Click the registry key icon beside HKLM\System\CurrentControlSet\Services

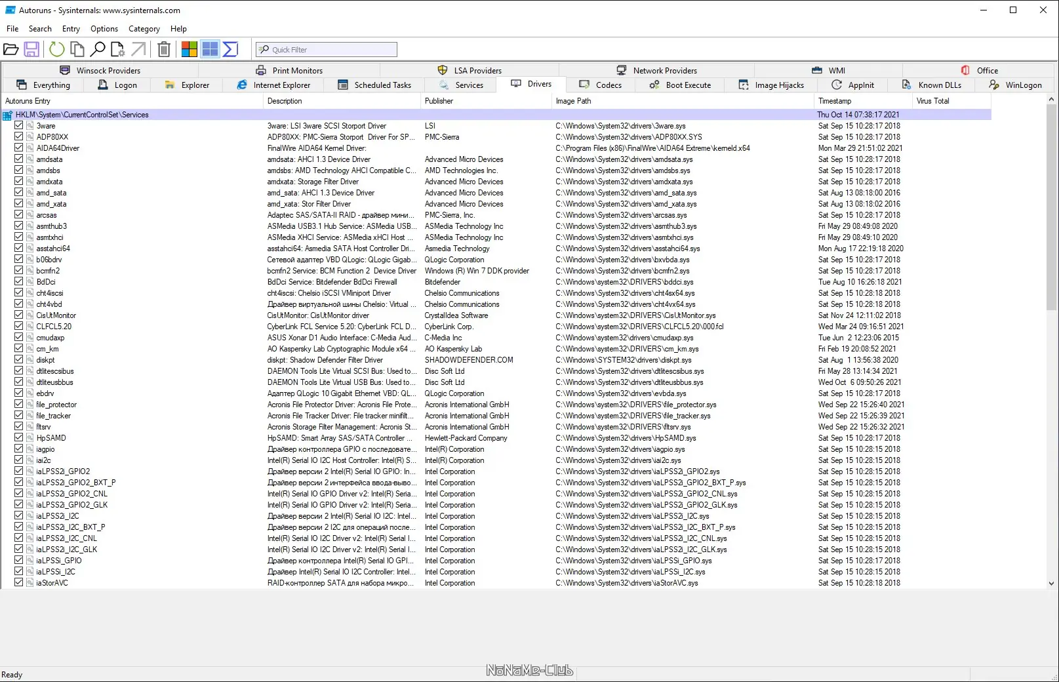(8, 115)
